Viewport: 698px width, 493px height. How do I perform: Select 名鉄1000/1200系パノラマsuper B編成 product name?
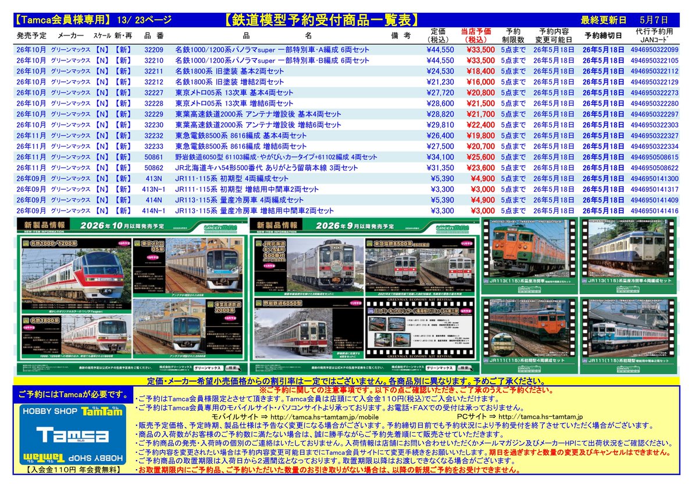click(x=272, y=60)
